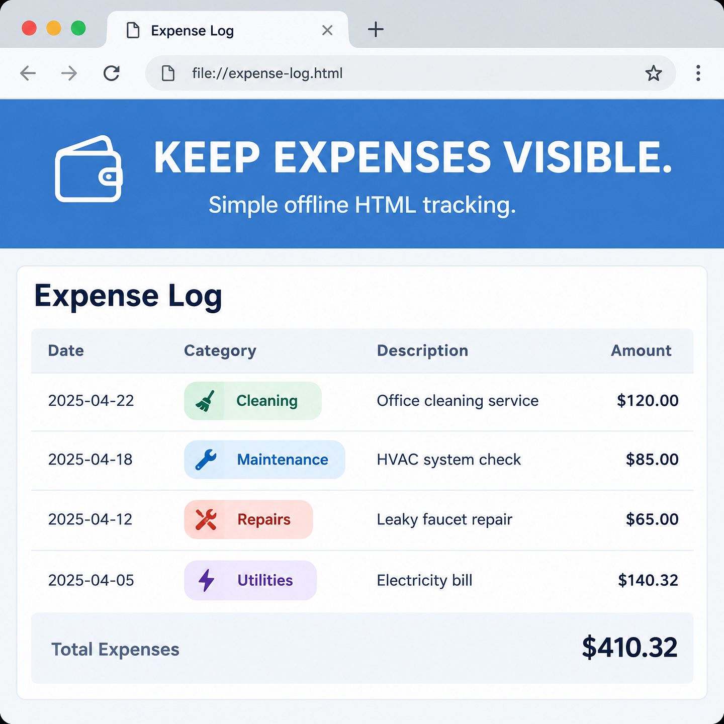The height and width of the screenshot is (724, 724).
Task: Reload the page with refresh icon
Action: coord(112,73)
